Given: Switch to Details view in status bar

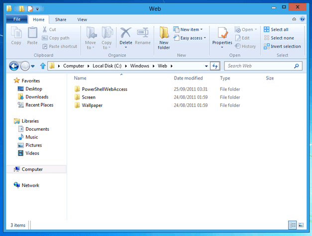Looking at the screenshot, I should (291, 225).
